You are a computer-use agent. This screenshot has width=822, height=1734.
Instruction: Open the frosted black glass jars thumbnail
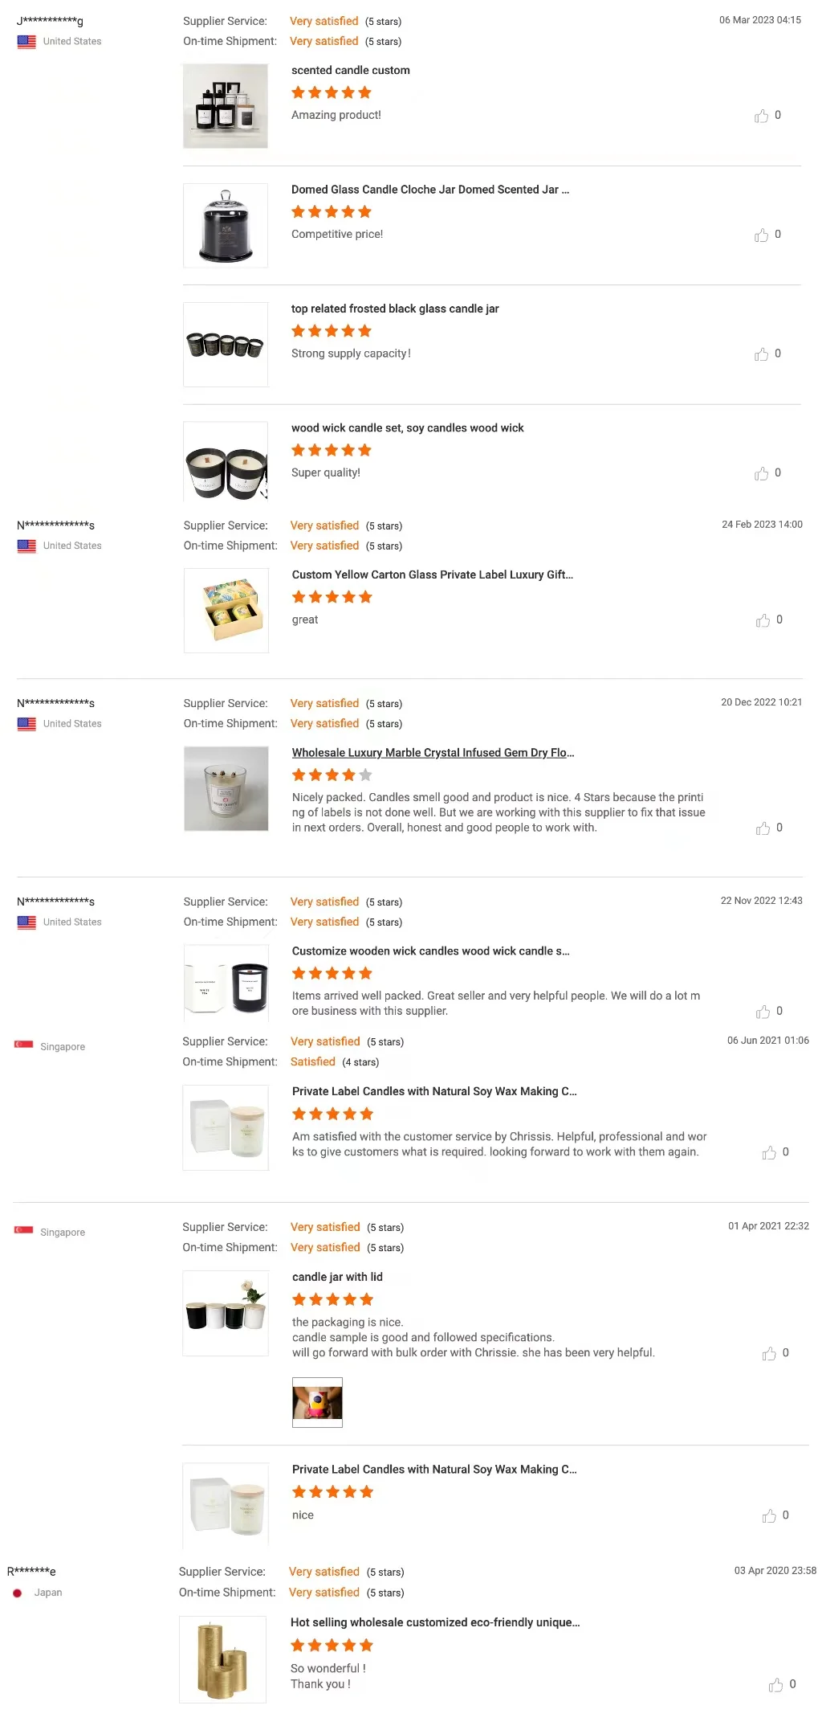[x=226, y=345]
